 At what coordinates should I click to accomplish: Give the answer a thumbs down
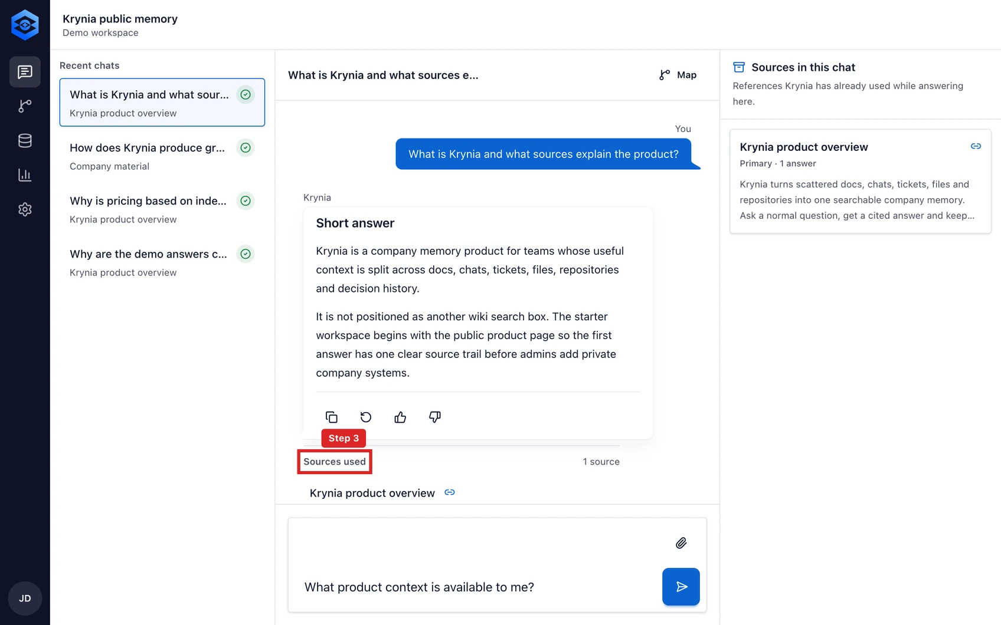tap(435, 417)
